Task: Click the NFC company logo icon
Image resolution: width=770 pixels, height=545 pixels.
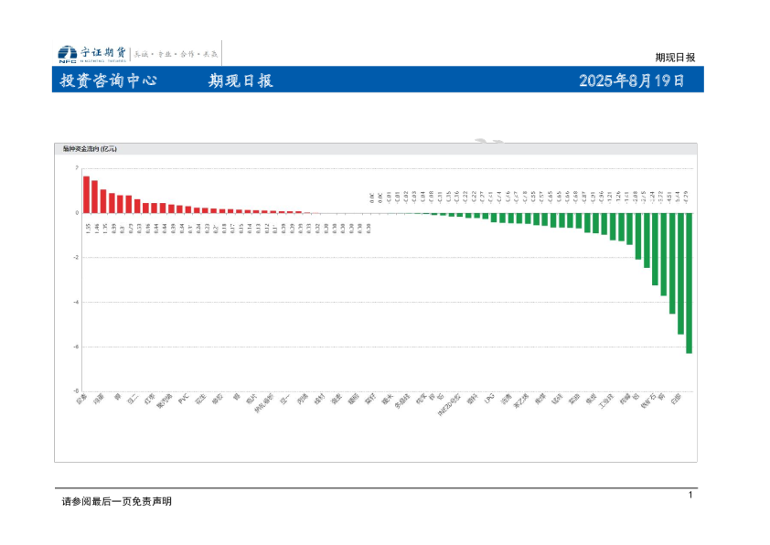Action: coord(68,54)
